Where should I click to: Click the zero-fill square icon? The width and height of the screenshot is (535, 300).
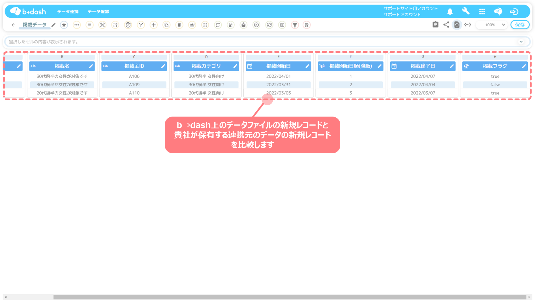coord(282,25)
